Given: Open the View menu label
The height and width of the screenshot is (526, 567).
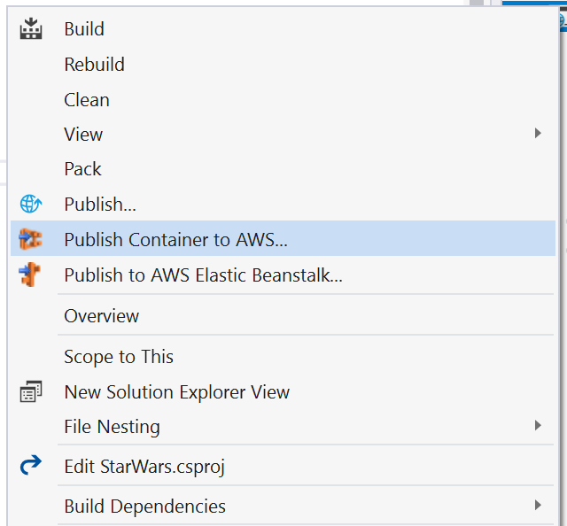Looking at the screenshot, I should pyautogui.click(x=83, y=135).
